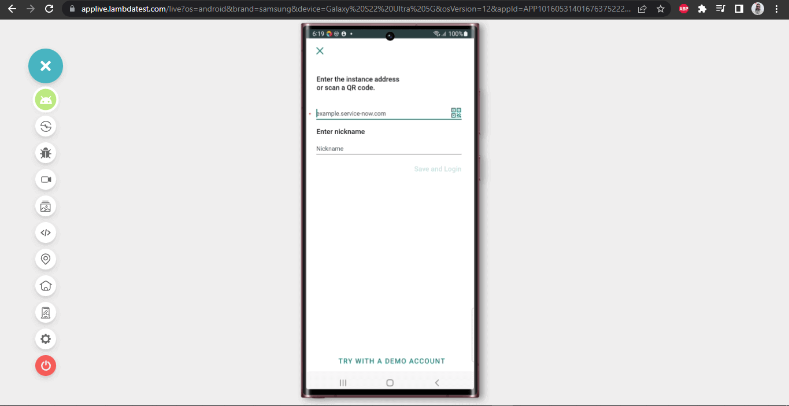Focus the instance address input field
The image size is (789, 406).
click(x=382, y=113)
